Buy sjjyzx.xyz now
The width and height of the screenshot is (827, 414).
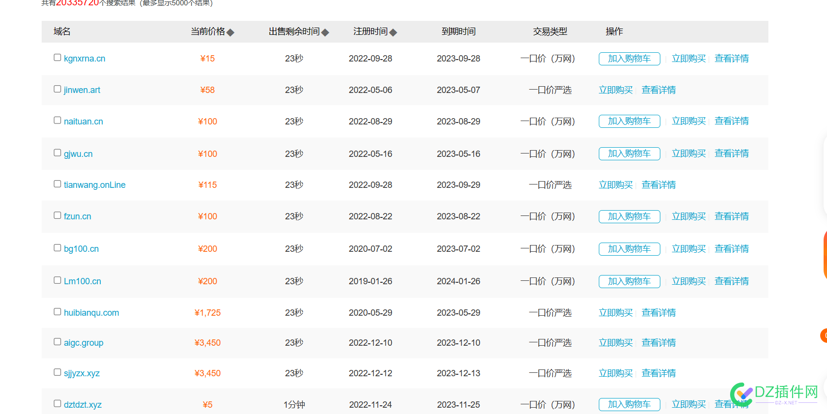pyautogui.click(x=616, y=373)
